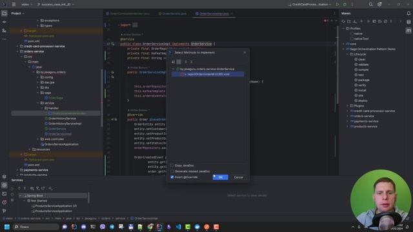The image size is (413, 232).
Task: Open the Maven tool window side icon
Action: click(408, 31)
